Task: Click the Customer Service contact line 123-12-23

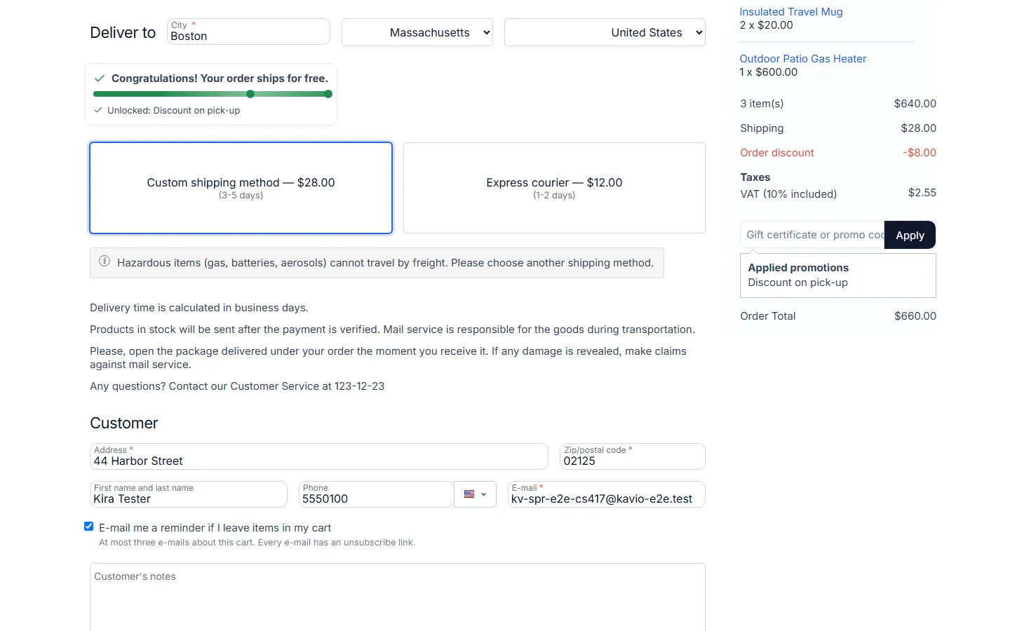Action: [237, 386]
